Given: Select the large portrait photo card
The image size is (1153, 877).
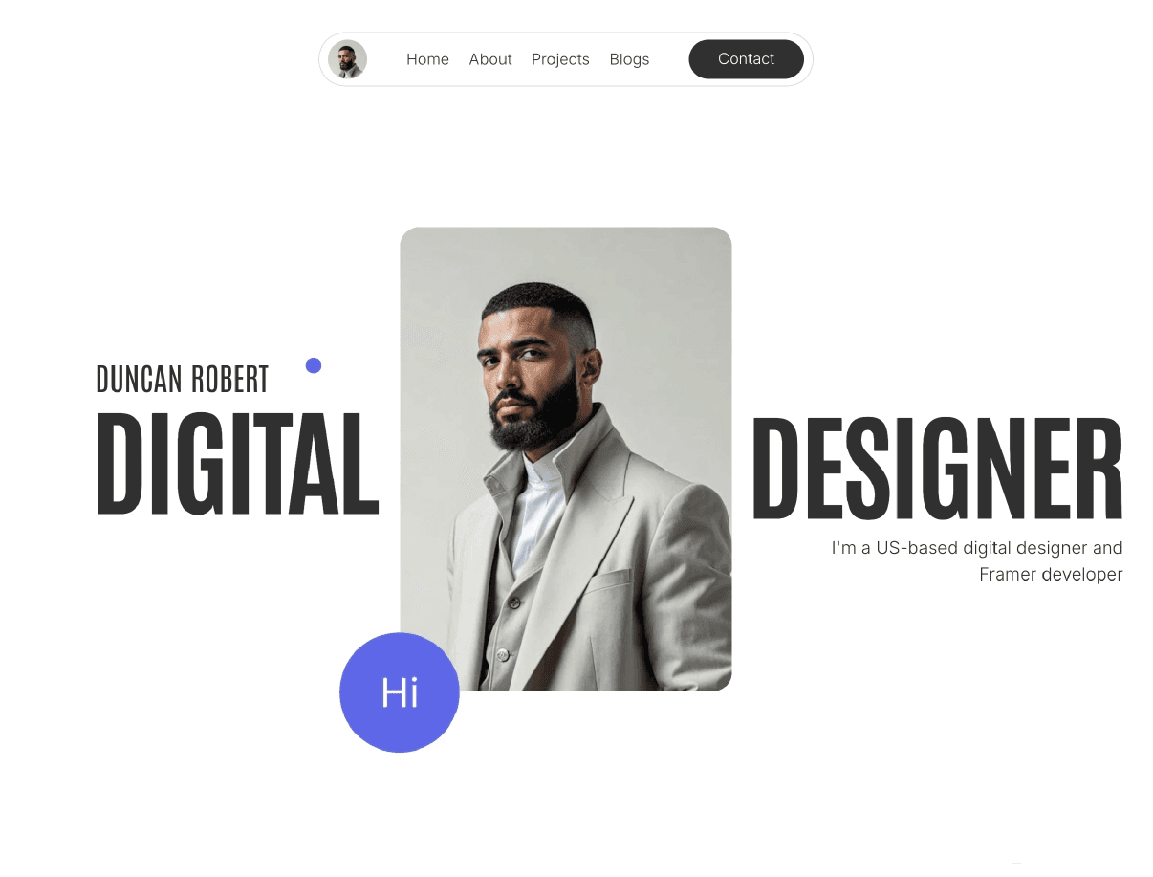Looking at the screenshot, I should click(x=566, y=459).
